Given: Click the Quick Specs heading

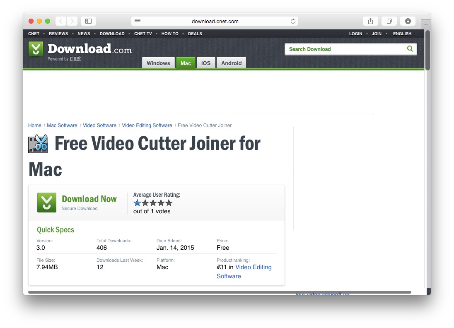Looking at the screenshot, I should [x=56, y=230].
